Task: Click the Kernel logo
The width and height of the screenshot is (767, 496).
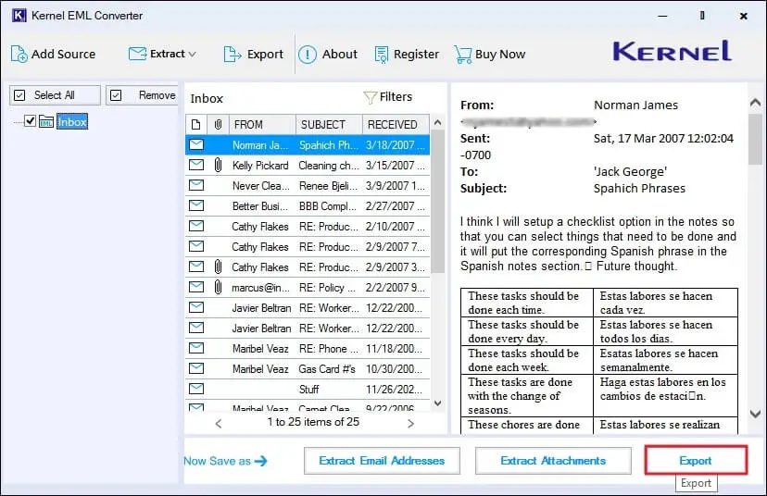Action: [x=673, y=51]
